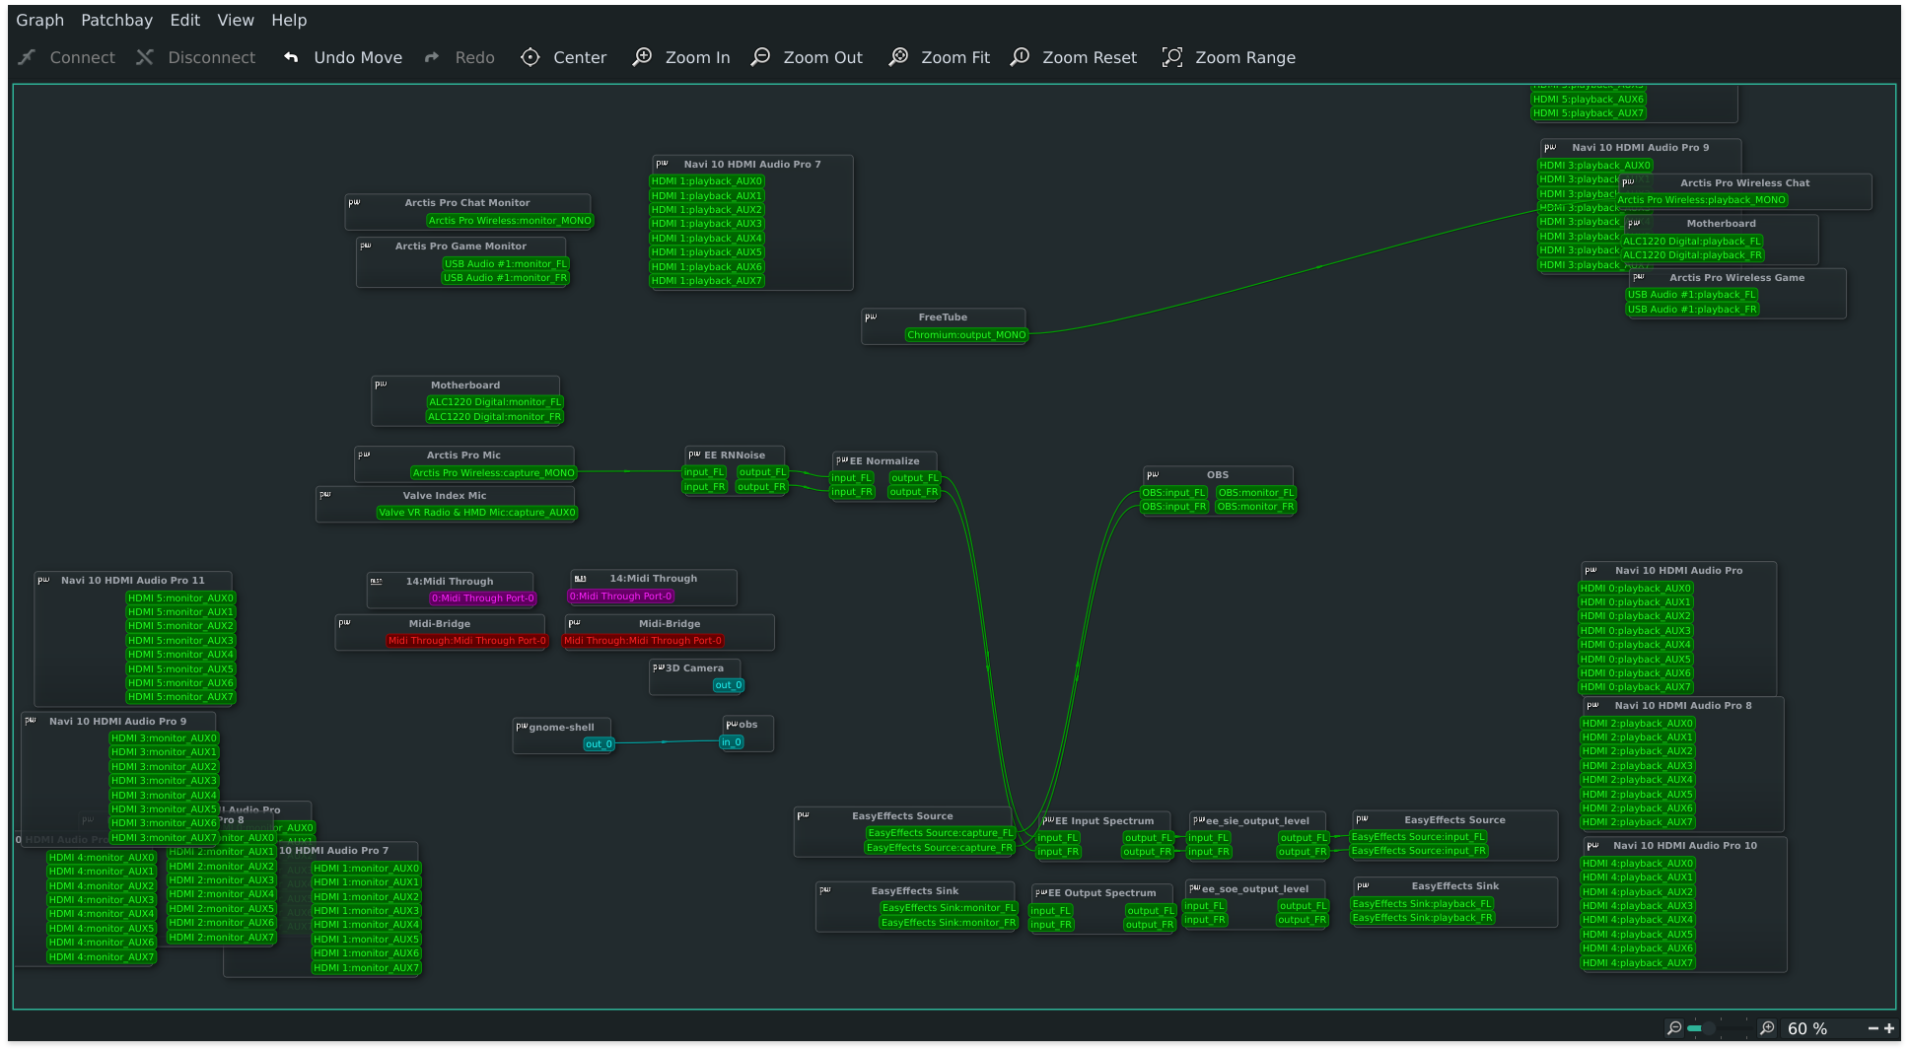Click the Redo toolbar icon
Viewport: 1909px width, 1052px height.
431,57
